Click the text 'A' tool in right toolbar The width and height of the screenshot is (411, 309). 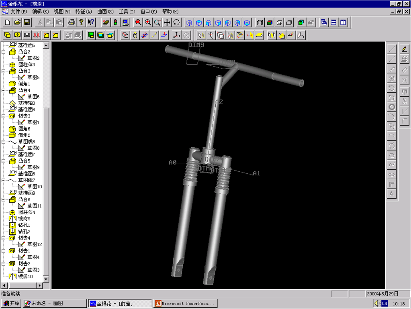(392, 194)
